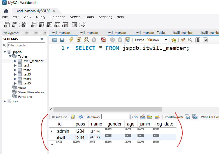The image size is (219, 154).
Task: Create a new SQL tab icon
Action: pos(7,25)
